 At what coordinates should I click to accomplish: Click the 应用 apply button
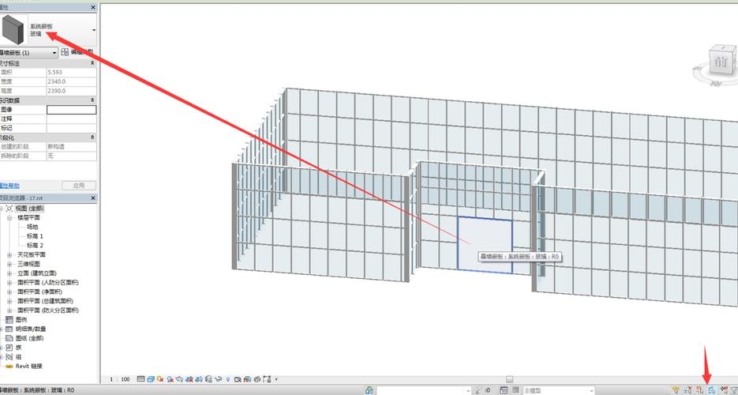pyautogui.click(x=79, y=186)
